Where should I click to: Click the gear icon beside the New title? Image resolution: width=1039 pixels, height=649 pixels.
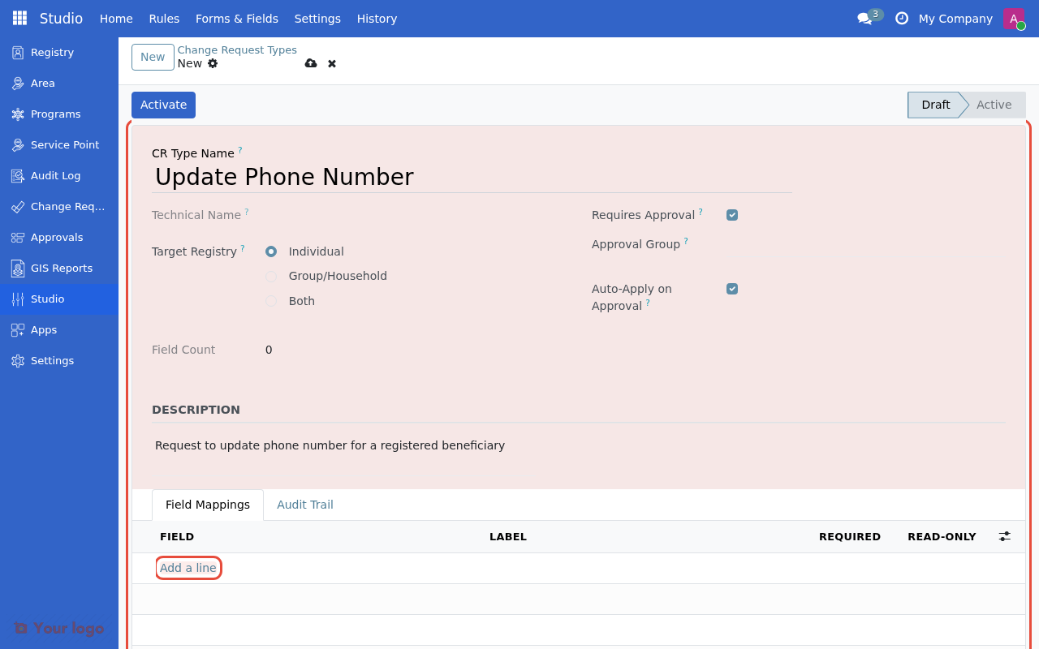(x=211, y=63)
